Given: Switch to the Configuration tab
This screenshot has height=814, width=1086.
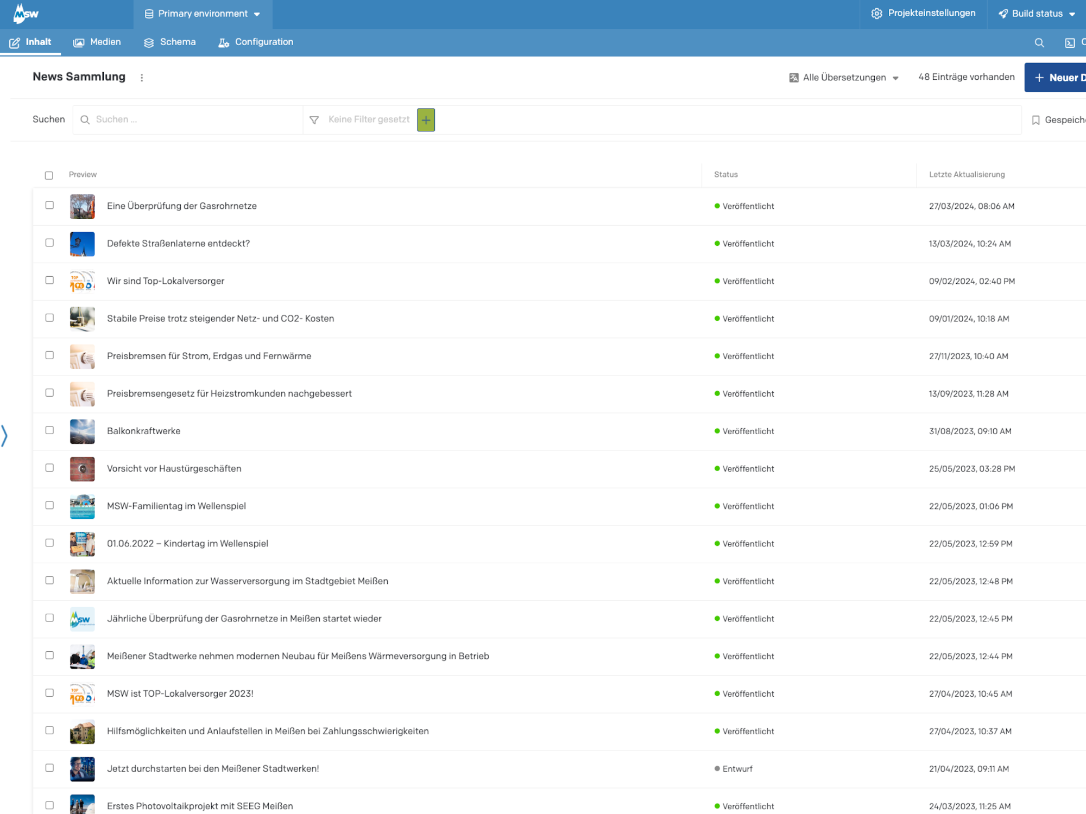Looking at the screenshot, I should pos(256,42).
